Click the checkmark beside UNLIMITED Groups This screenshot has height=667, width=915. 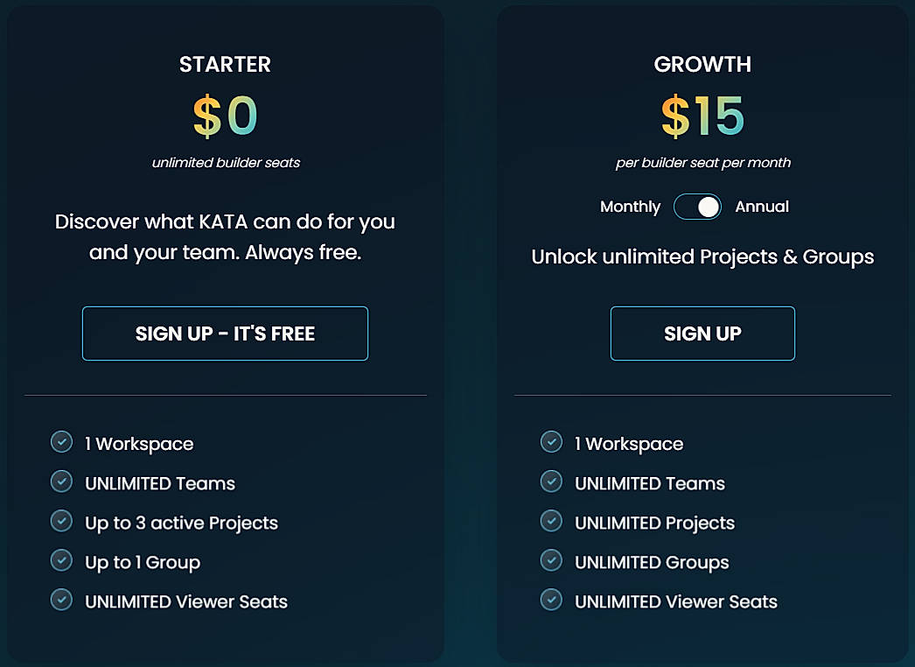tap(551, 560)
